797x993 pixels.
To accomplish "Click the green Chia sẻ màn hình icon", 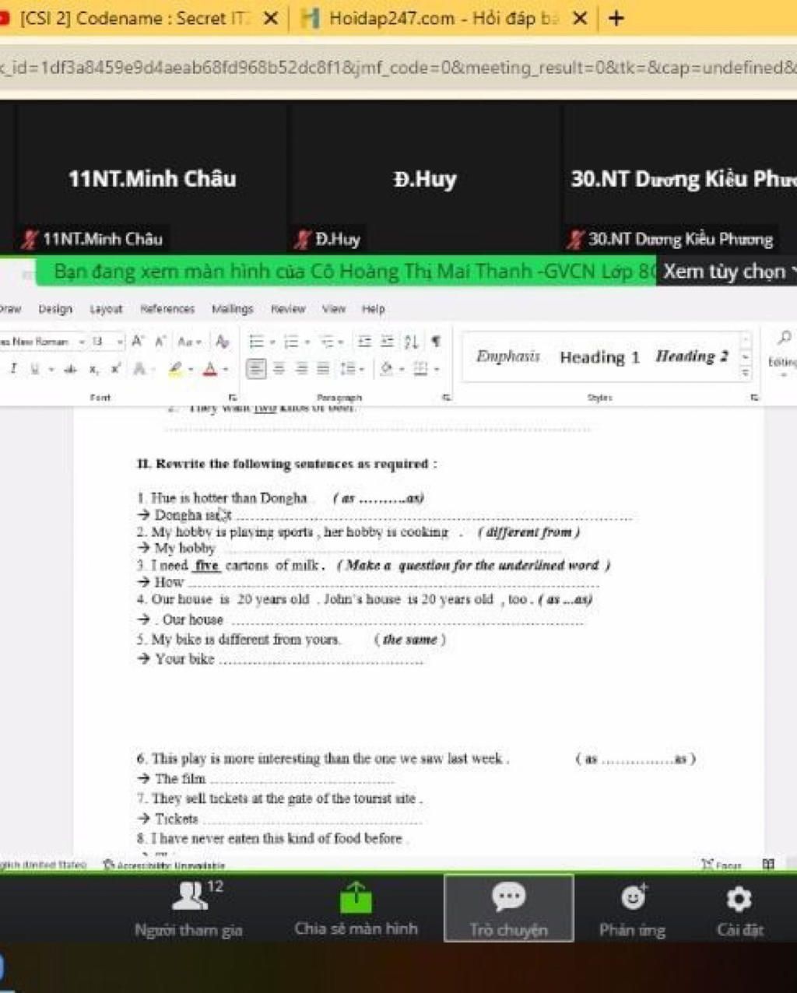I will 356,898.
